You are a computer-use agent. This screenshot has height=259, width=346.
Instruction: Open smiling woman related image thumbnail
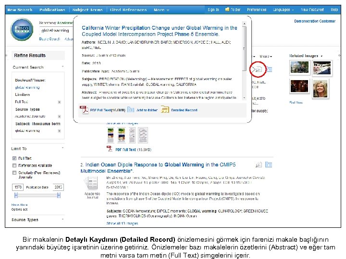click(321, 89)
